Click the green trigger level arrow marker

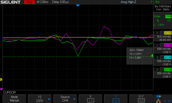[152, 56]
